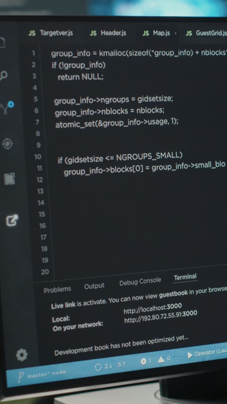Click the errors count icon in status bar
The height and width of the screenshot is (404, 227).
(143, 361)
